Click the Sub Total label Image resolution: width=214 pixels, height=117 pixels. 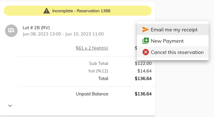99,63
